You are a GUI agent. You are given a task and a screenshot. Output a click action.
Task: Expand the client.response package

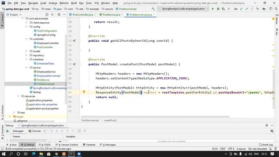point(26,23)
